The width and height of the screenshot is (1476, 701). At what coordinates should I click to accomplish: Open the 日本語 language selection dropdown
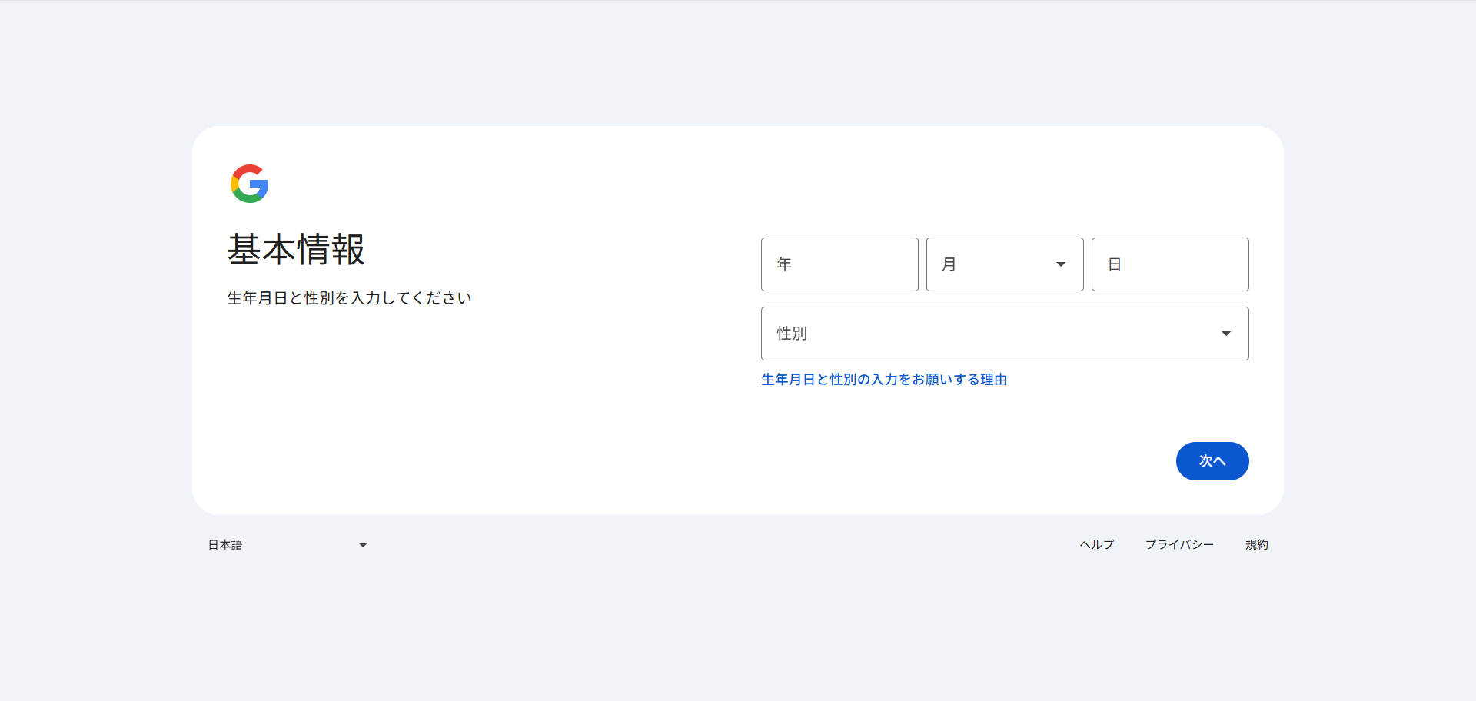pyautogui.click(x=284, y=545)
